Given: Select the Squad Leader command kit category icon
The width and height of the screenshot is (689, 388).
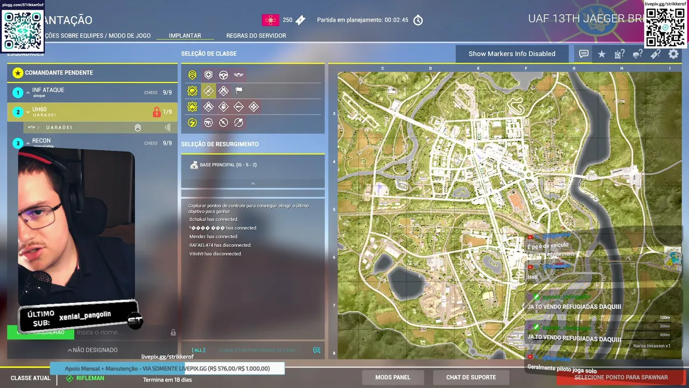Looking at the screenshot, I should 192,75.
